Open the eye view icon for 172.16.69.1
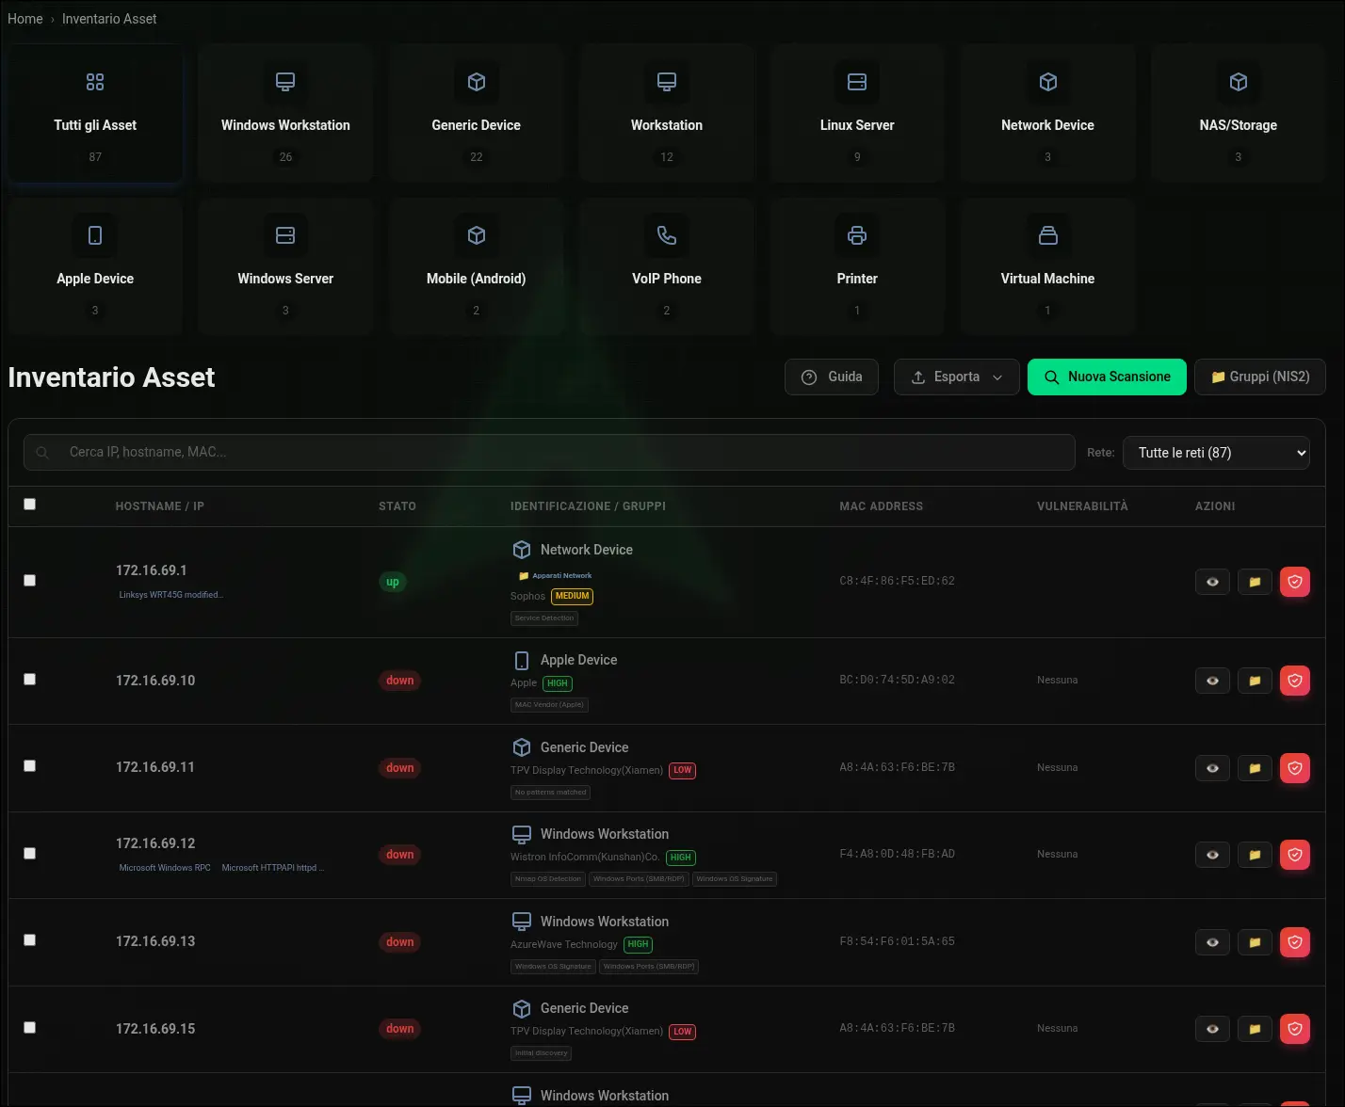Viewport: 1345px width, 1107px height. pos(1212,582)
